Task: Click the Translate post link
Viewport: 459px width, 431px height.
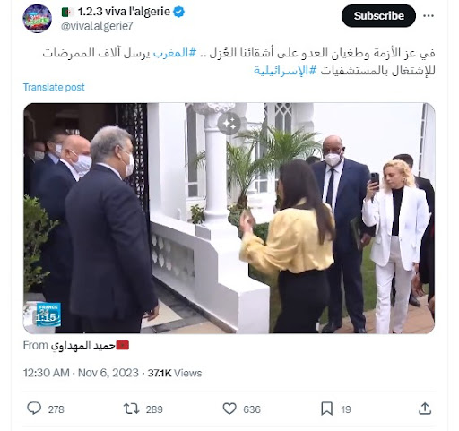Action: (x=54, y=87)
